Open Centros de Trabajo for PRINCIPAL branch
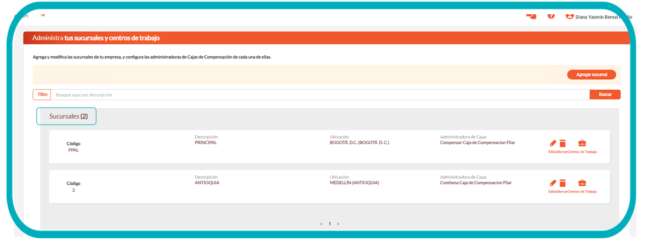Screen dimensions: 648x252 [582, 144]
